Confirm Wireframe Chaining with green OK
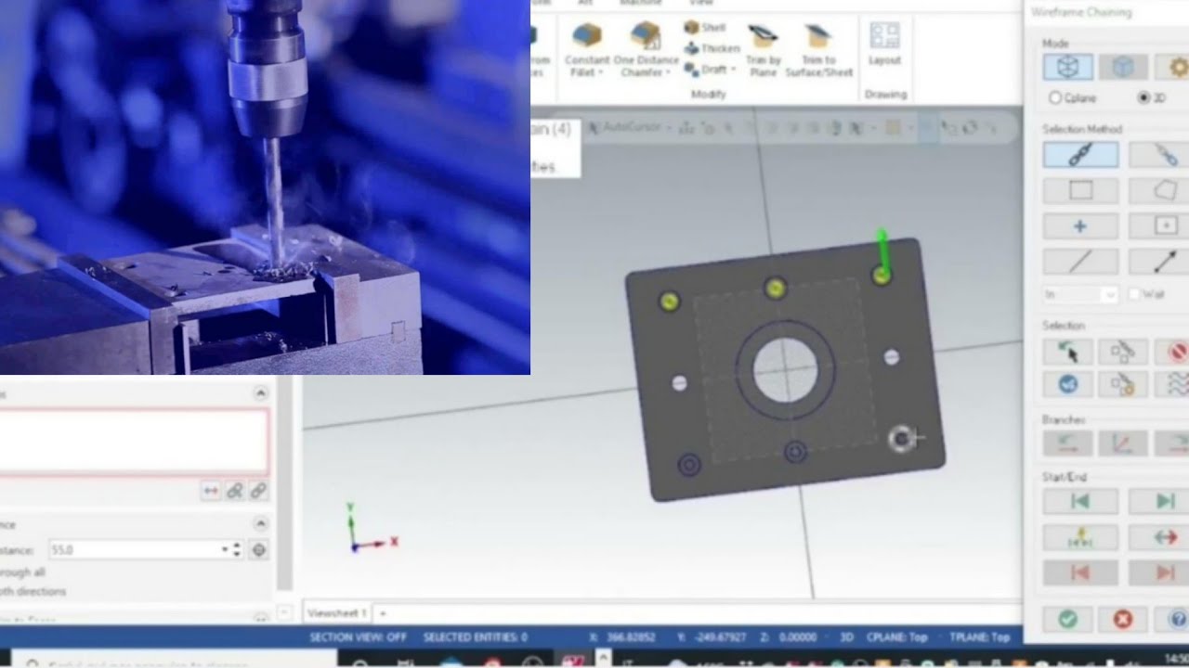This screenshot has height=668, width=1189. (x=1067, y=619)
